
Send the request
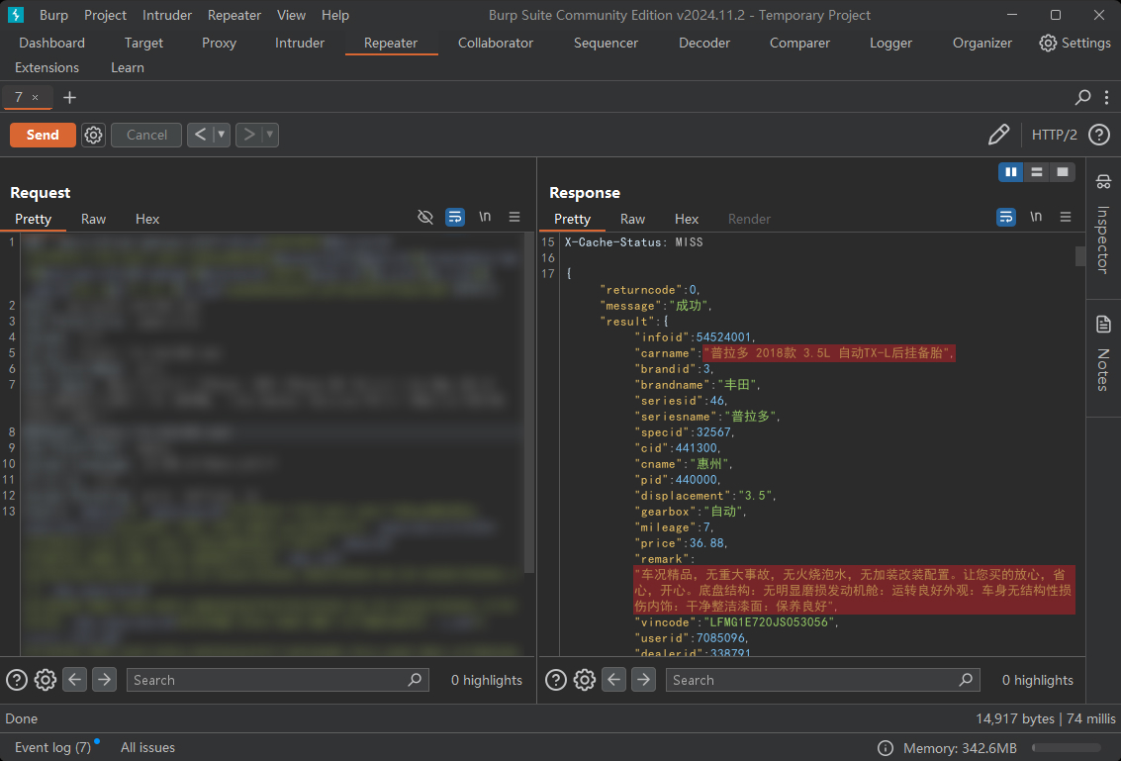click(x=43, y=135)
